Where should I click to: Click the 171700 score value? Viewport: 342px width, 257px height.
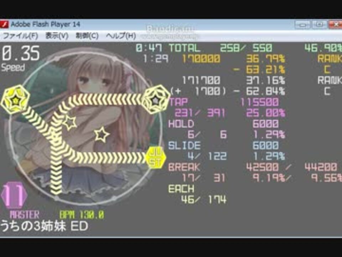(x=201, y=80)
